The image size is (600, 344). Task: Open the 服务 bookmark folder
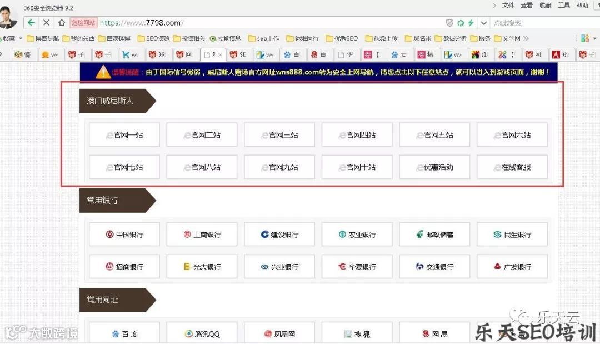click(480, 38)
